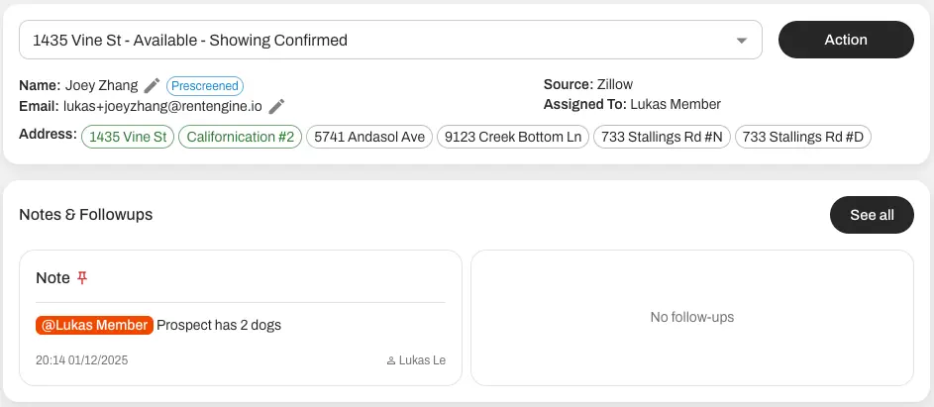Screen dimensions: 934x407
Task: Click the @Lukas Member mention tag
Action: [95, 325]
